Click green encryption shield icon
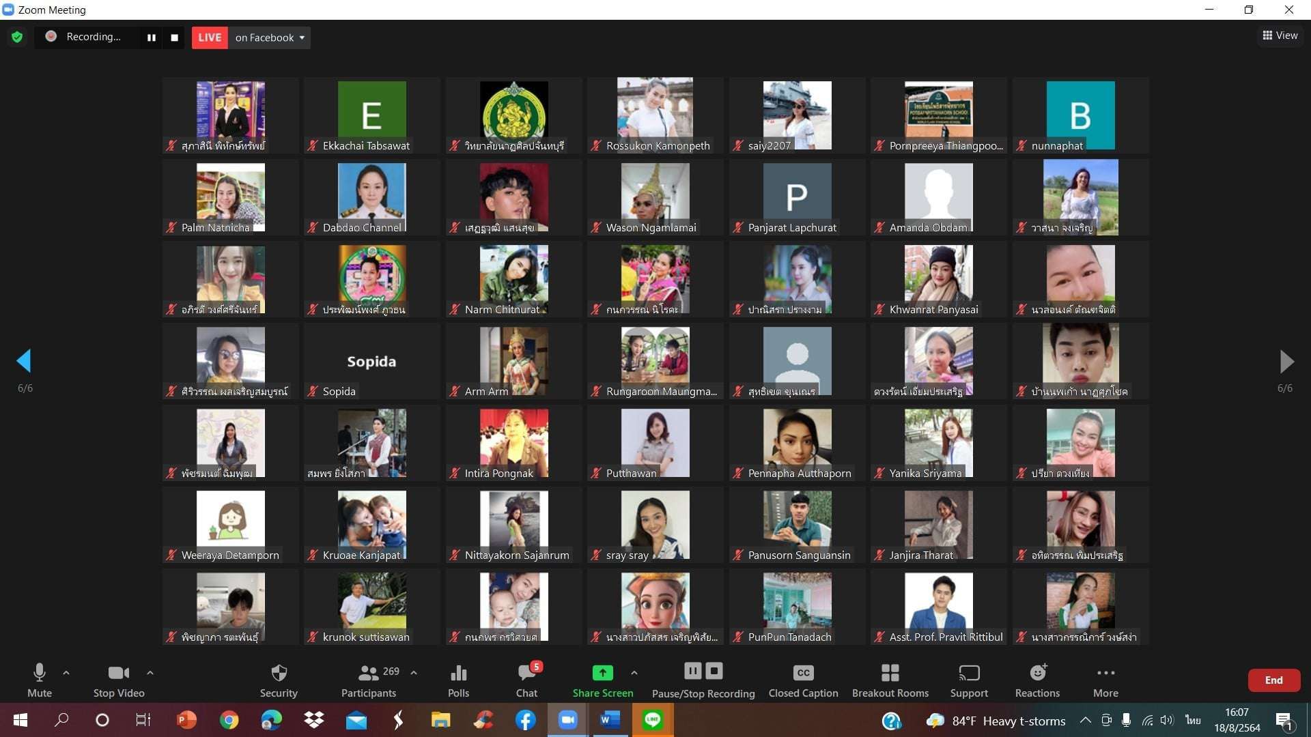The height and width of the screenshot is (737, 1311). [x=17, y=37]
